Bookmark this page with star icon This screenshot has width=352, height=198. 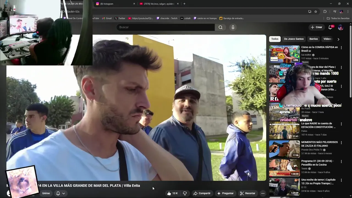click(316, 12)
